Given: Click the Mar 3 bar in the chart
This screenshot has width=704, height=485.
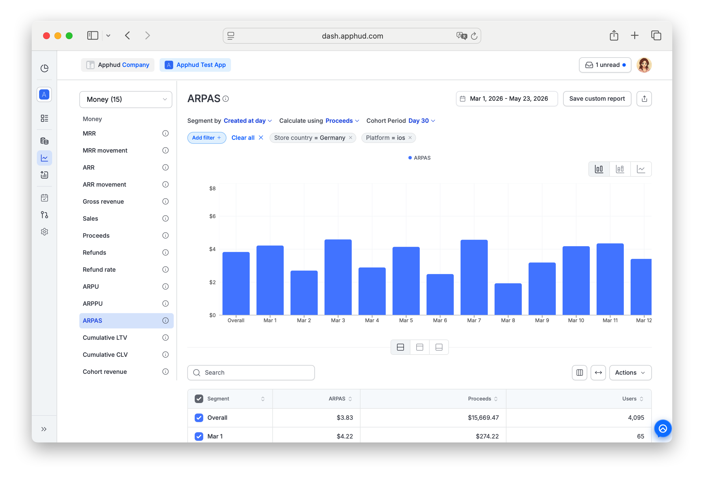Looking at the screenshot, I should tap(338, 277).
